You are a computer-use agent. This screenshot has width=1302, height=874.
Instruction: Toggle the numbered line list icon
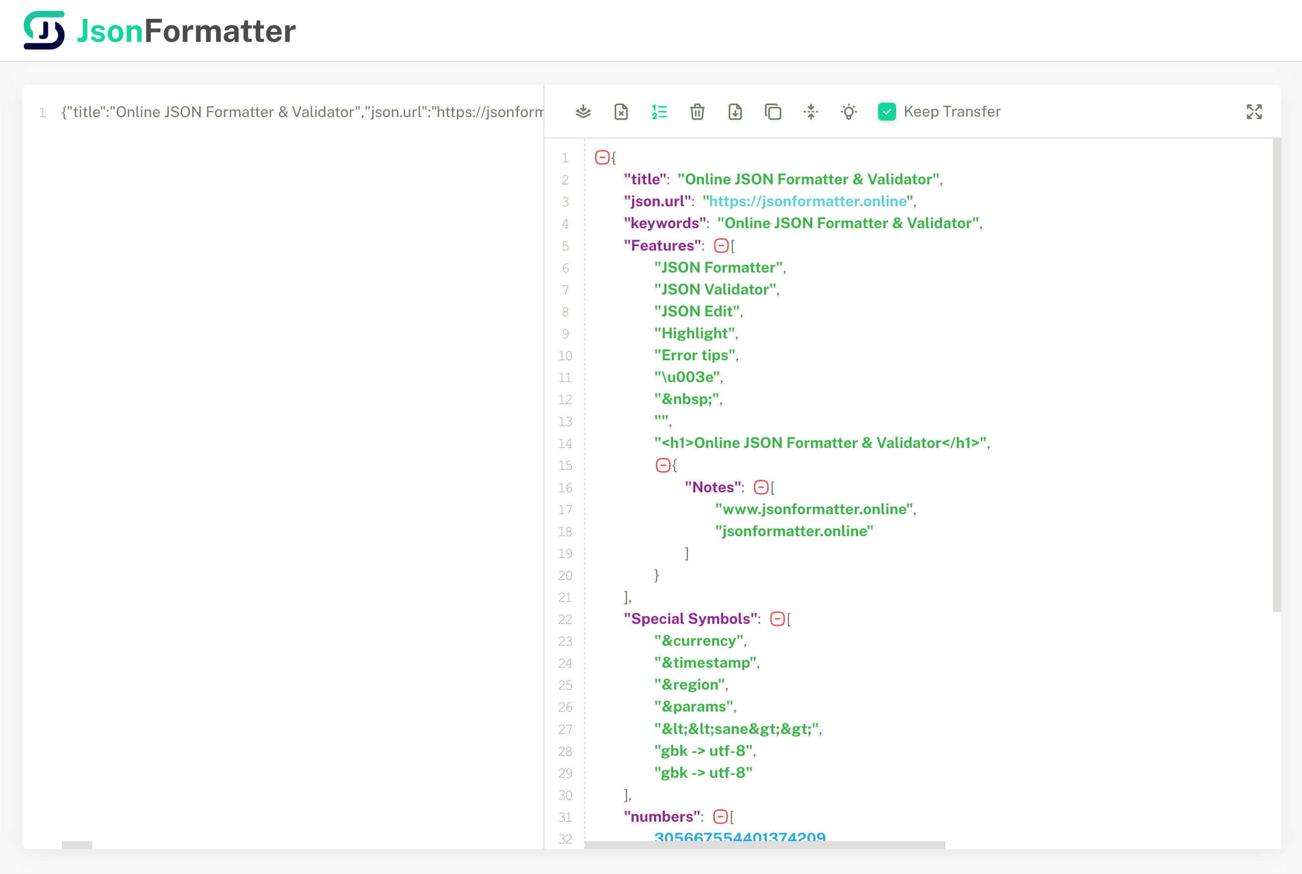659,112
